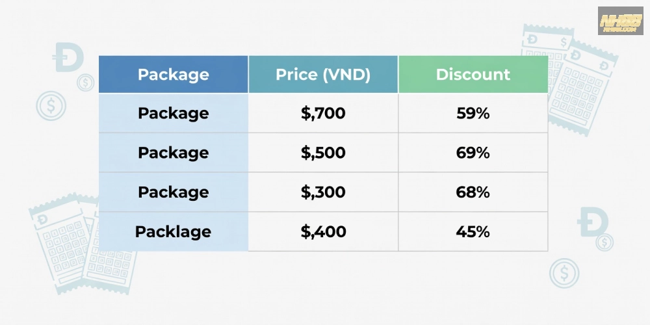Select the 45% discount cell
This screenshot has height=325, width=650.
point(473,231)
